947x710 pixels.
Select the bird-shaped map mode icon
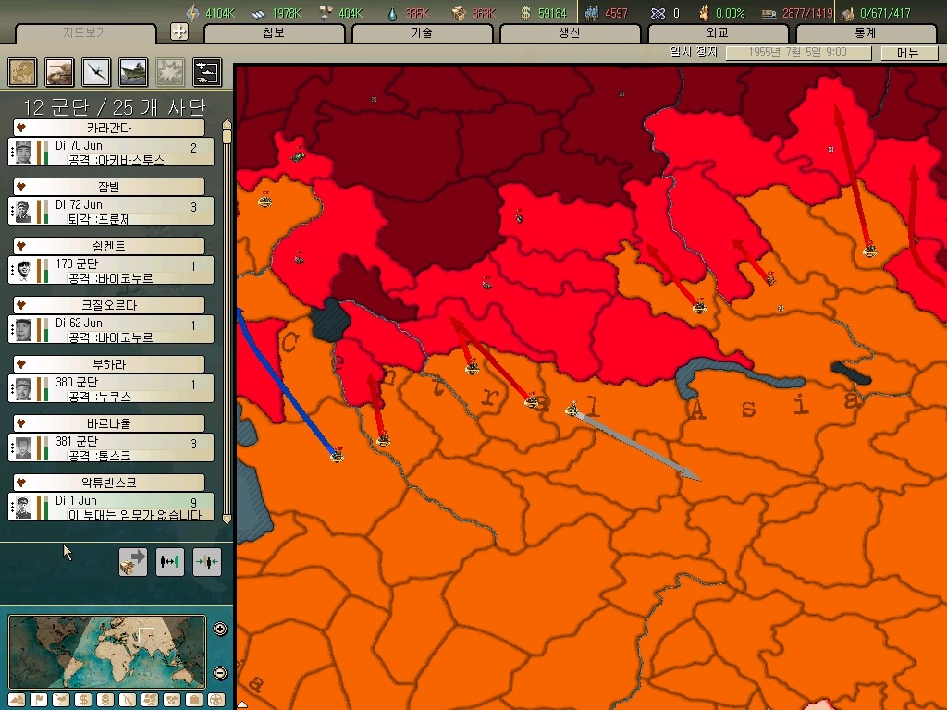[61, 699]
